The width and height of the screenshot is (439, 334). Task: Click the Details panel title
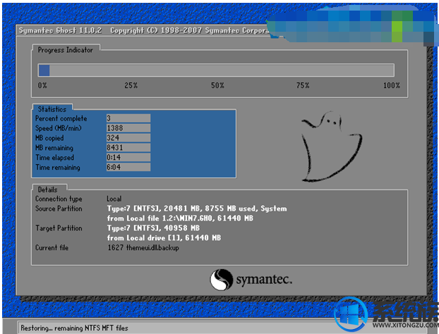(x=47, y=190)
